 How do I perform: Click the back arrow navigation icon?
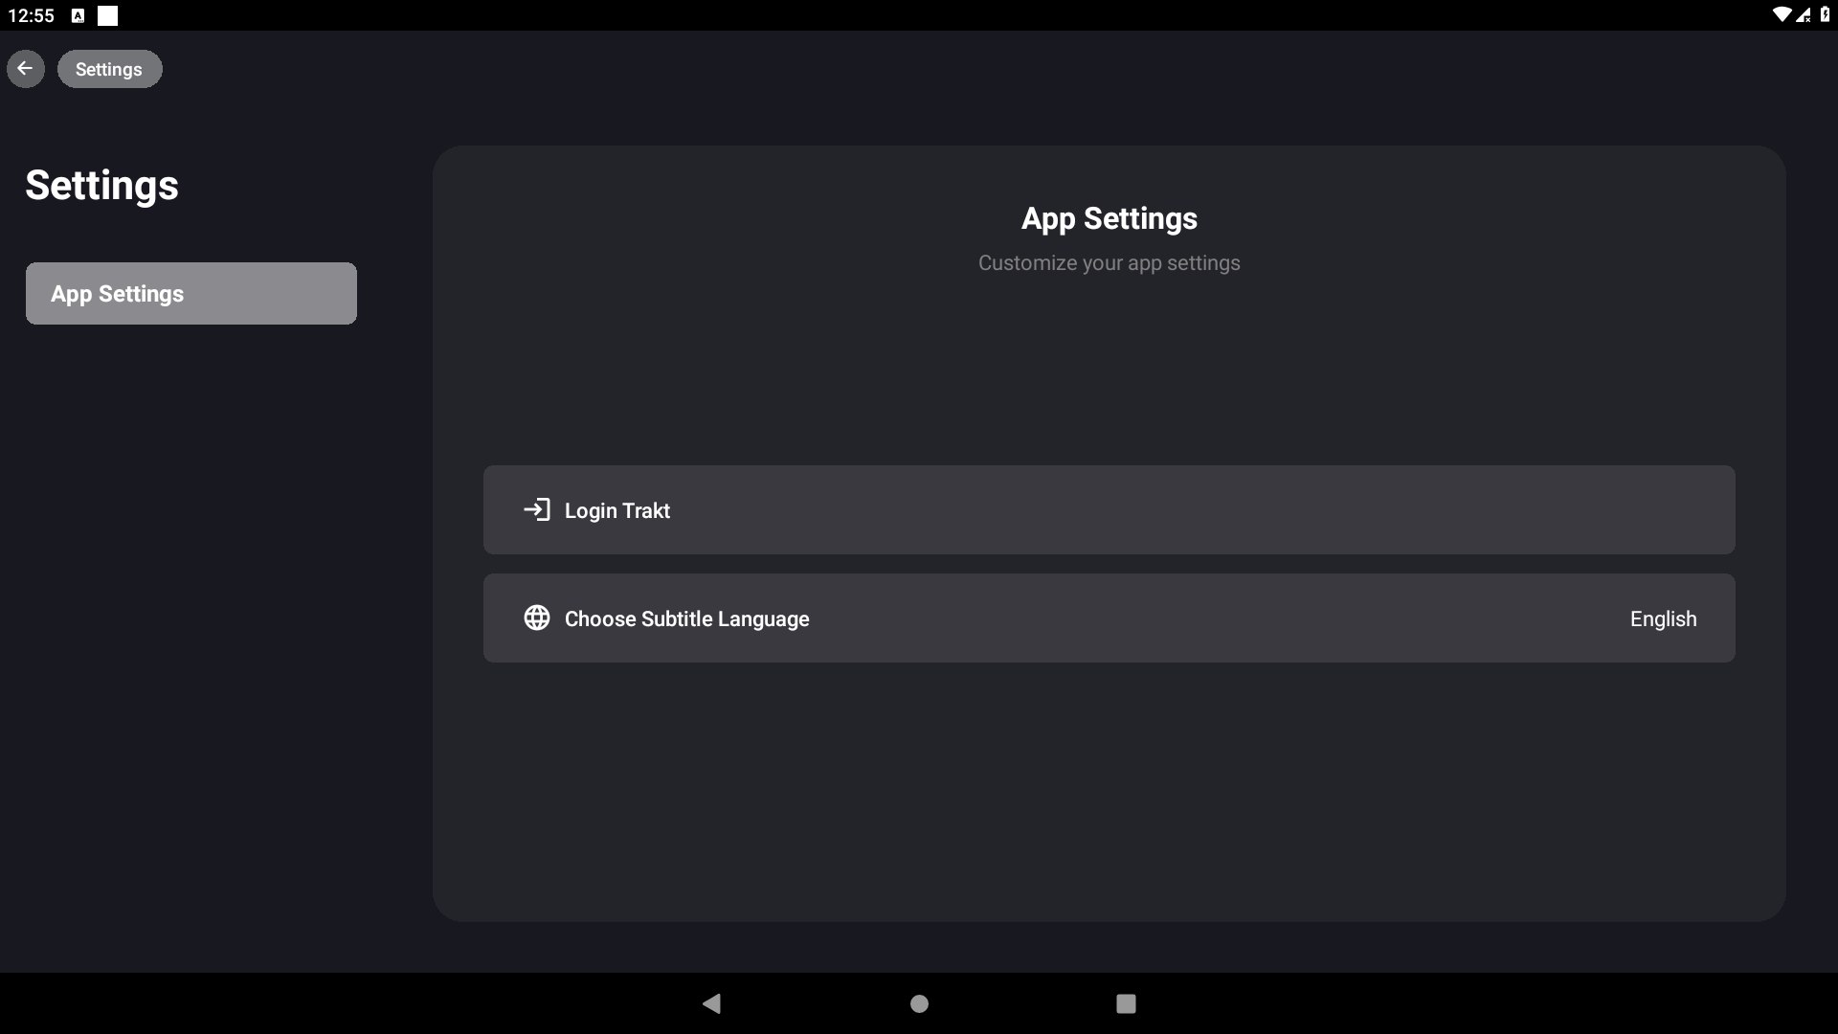25,68
